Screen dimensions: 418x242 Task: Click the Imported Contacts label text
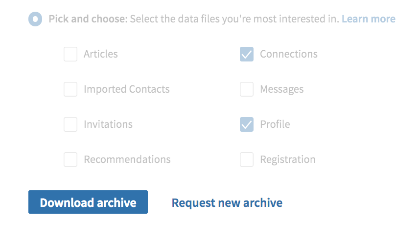[127, 89]
